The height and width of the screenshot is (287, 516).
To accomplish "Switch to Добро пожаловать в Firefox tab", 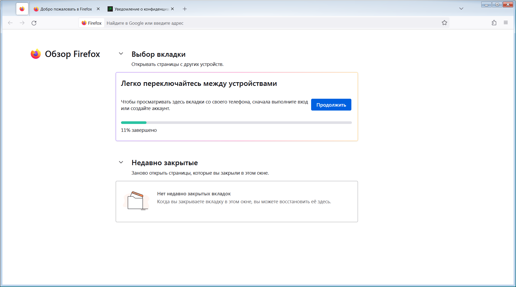I will tap(66, 9).
